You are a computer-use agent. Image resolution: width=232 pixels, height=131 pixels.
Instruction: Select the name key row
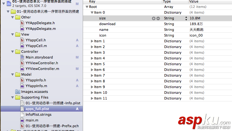[x=158, y=30]
